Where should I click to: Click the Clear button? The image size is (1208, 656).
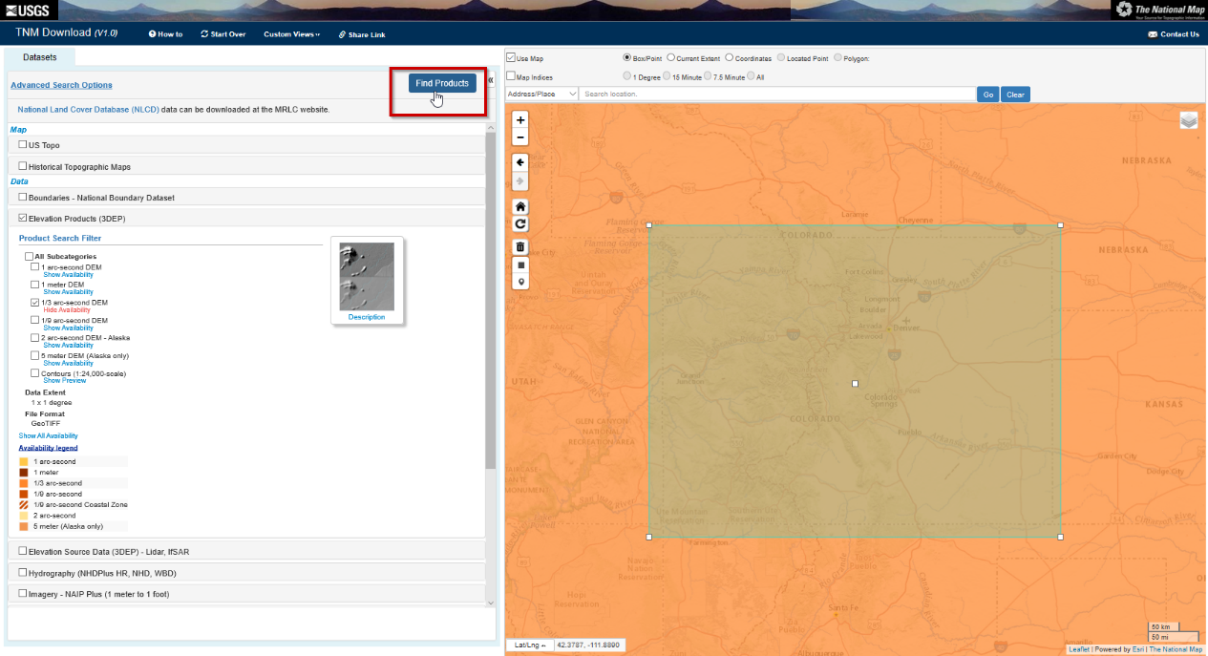click(1015, 95)
